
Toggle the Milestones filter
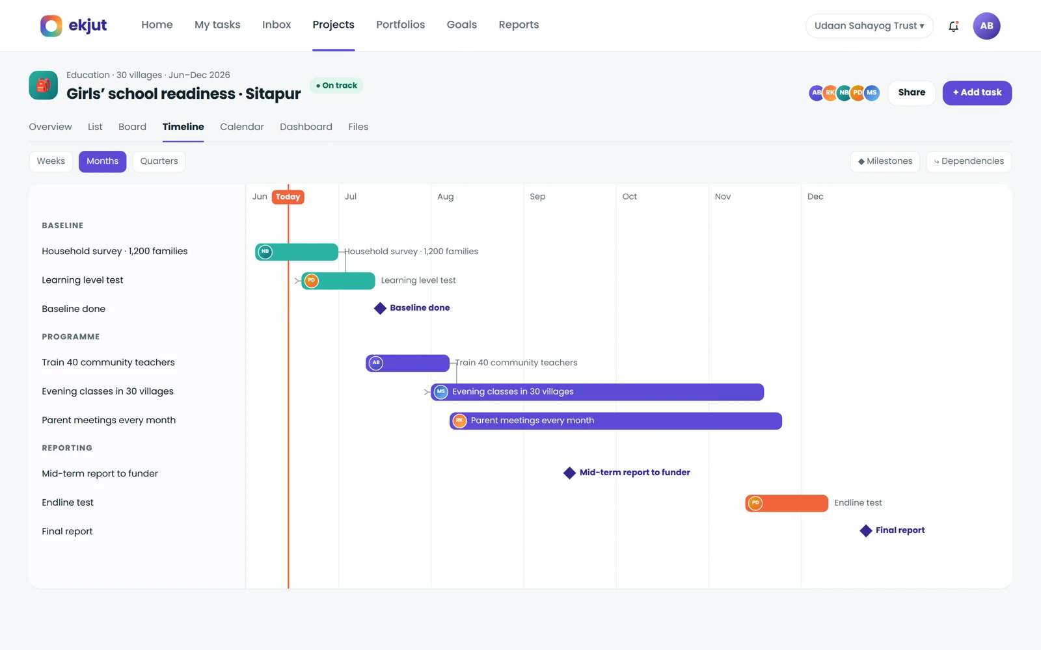[x=885, y=161]
